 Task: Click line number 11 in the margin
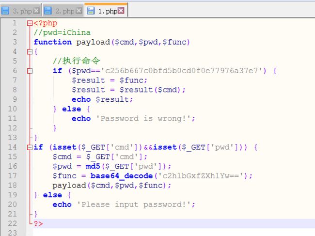(x=12, y=119)
